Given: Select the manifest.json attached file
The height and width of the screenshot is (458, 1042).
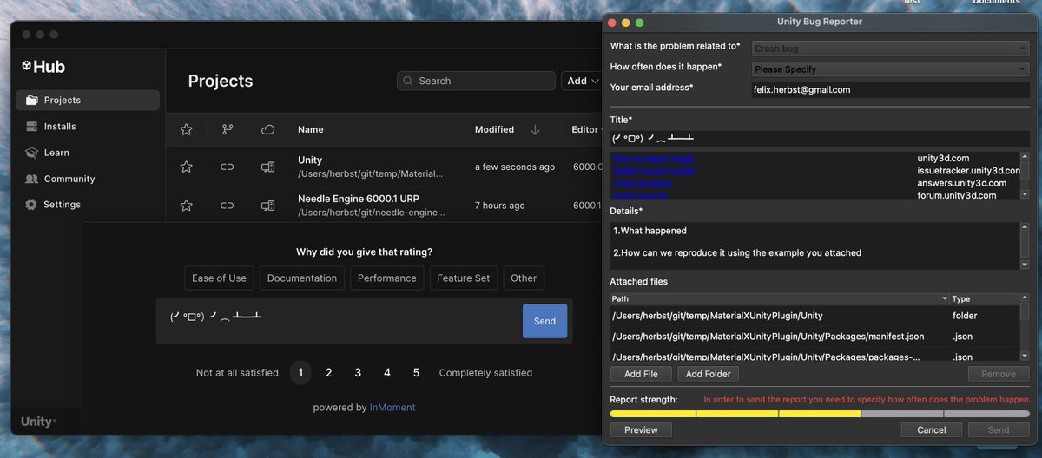Looking at the screenshot, I should 814,337.
